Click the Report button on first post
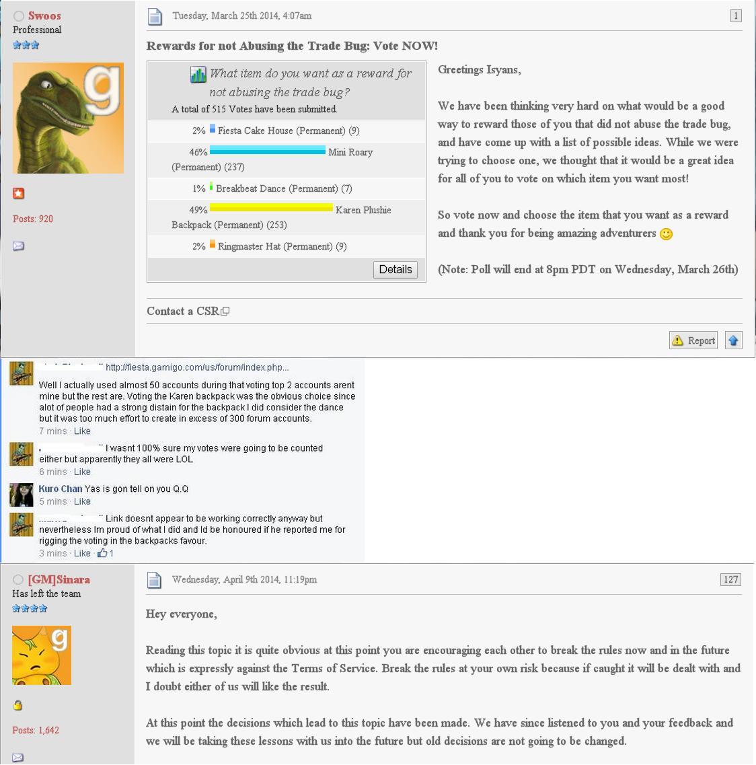 (693, 340)
